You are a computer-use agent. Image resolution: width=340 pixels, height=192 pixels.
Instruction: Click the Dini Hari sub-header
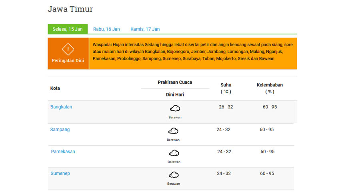(x=175, y=94)
